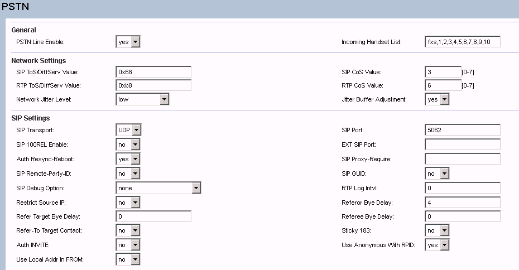Open the Jitter Buffer Adjustment dropdown
Screen dimensions: 519x270
(x=437, y=99)
